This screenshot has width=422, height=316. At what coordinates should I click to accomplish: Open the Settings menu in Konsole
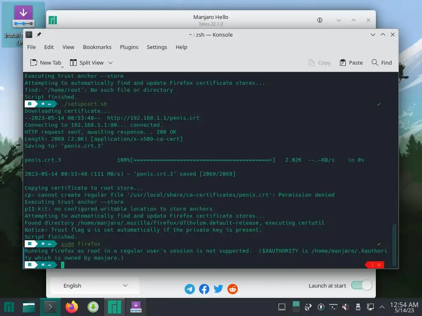157,47
